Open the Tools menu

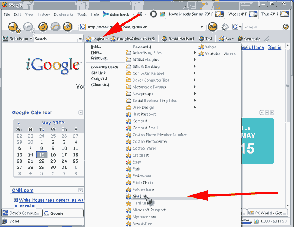pos(82,14)
